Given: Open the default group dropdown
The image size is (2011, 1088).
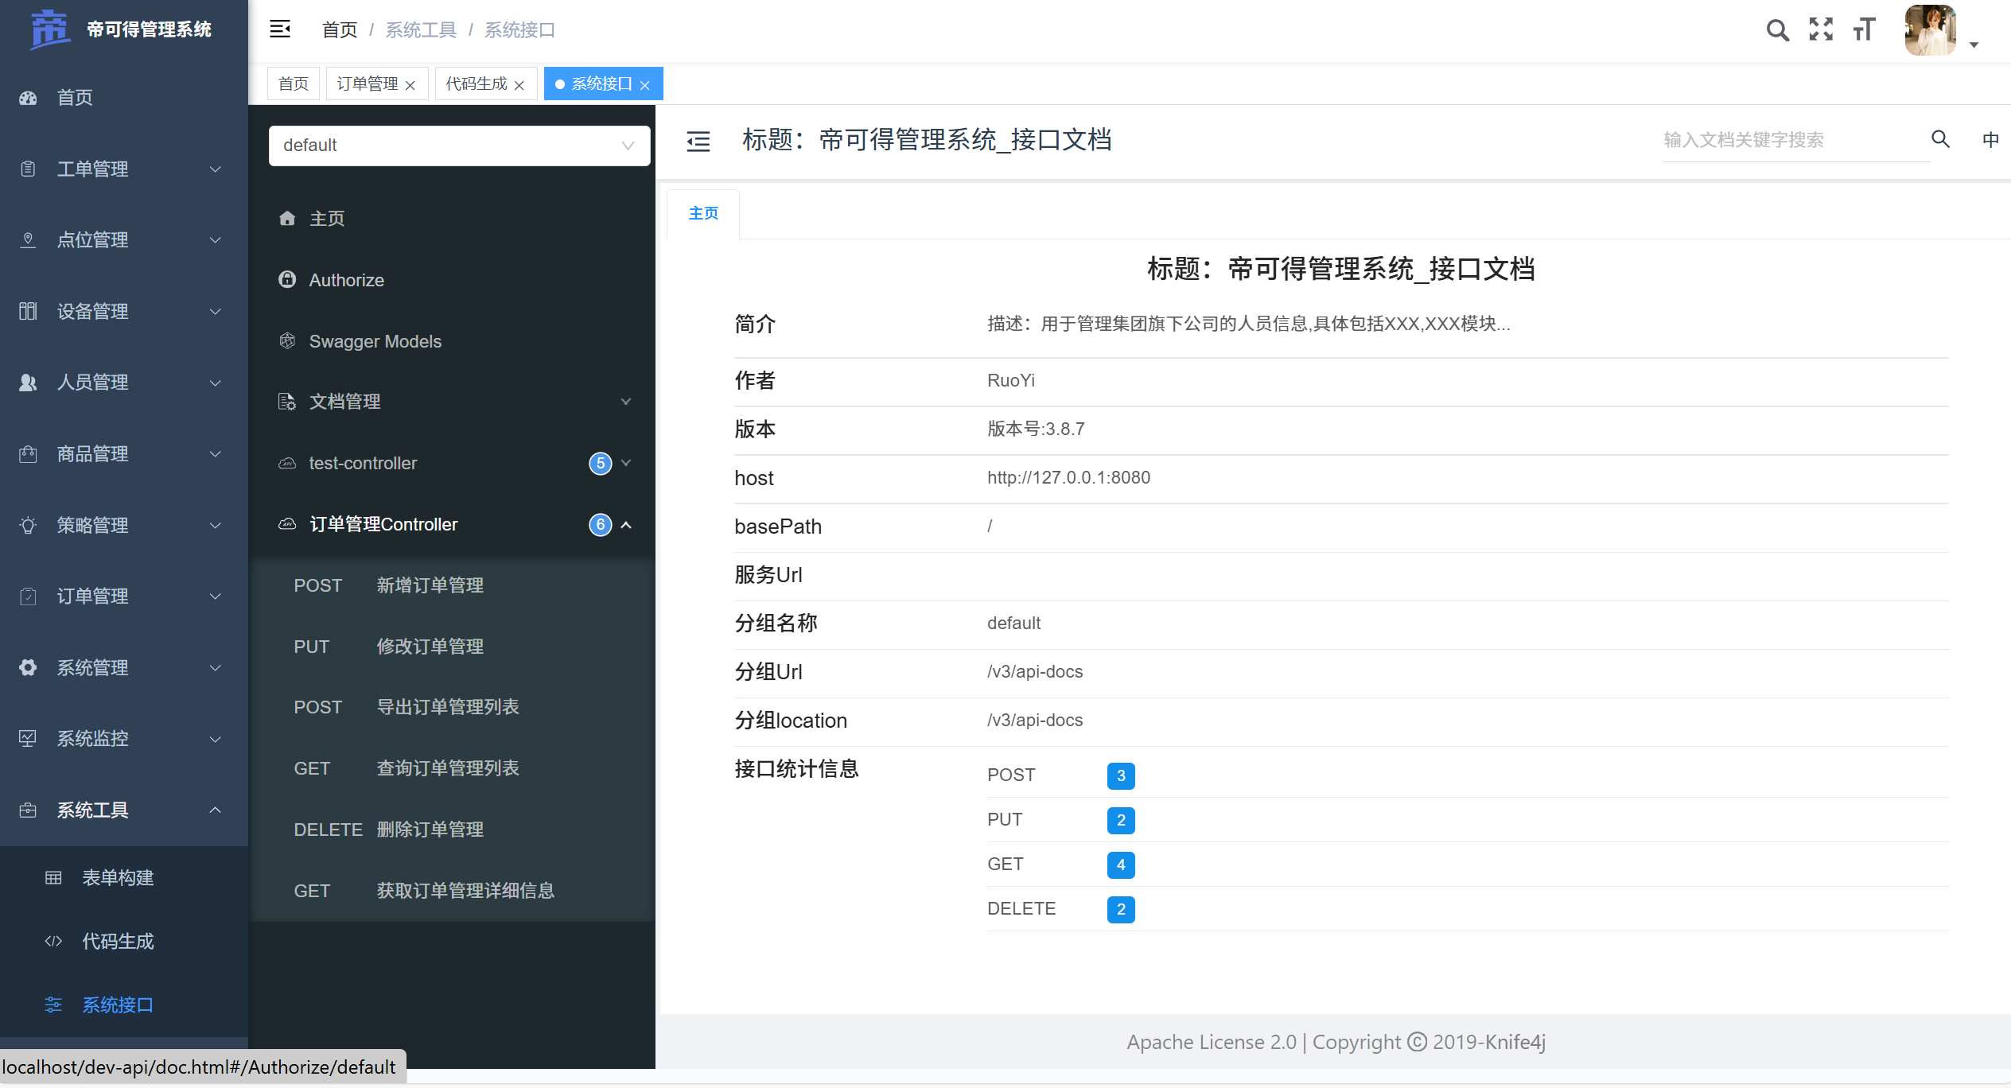Looking at the screenshot, I should (460, 146).
